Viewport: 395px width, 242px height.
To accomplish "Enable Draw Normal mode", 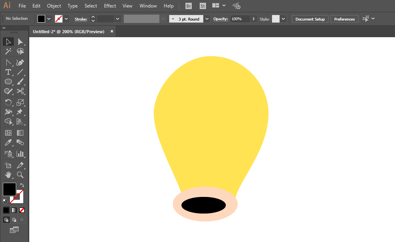I will (x=6, y=220).
